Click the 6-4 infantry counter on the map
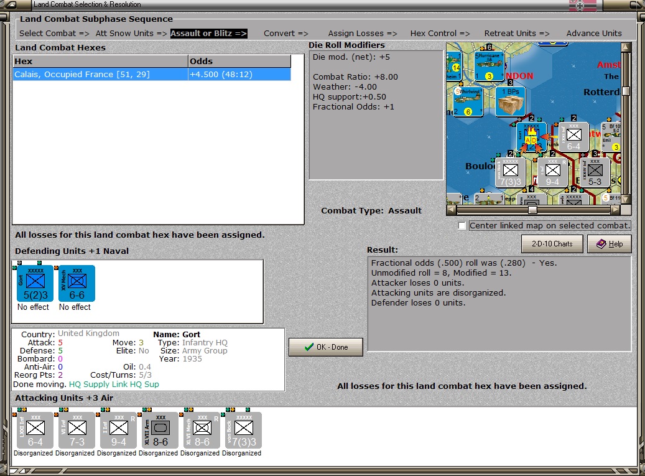This screenshot has height=476, width=645. 573,138
